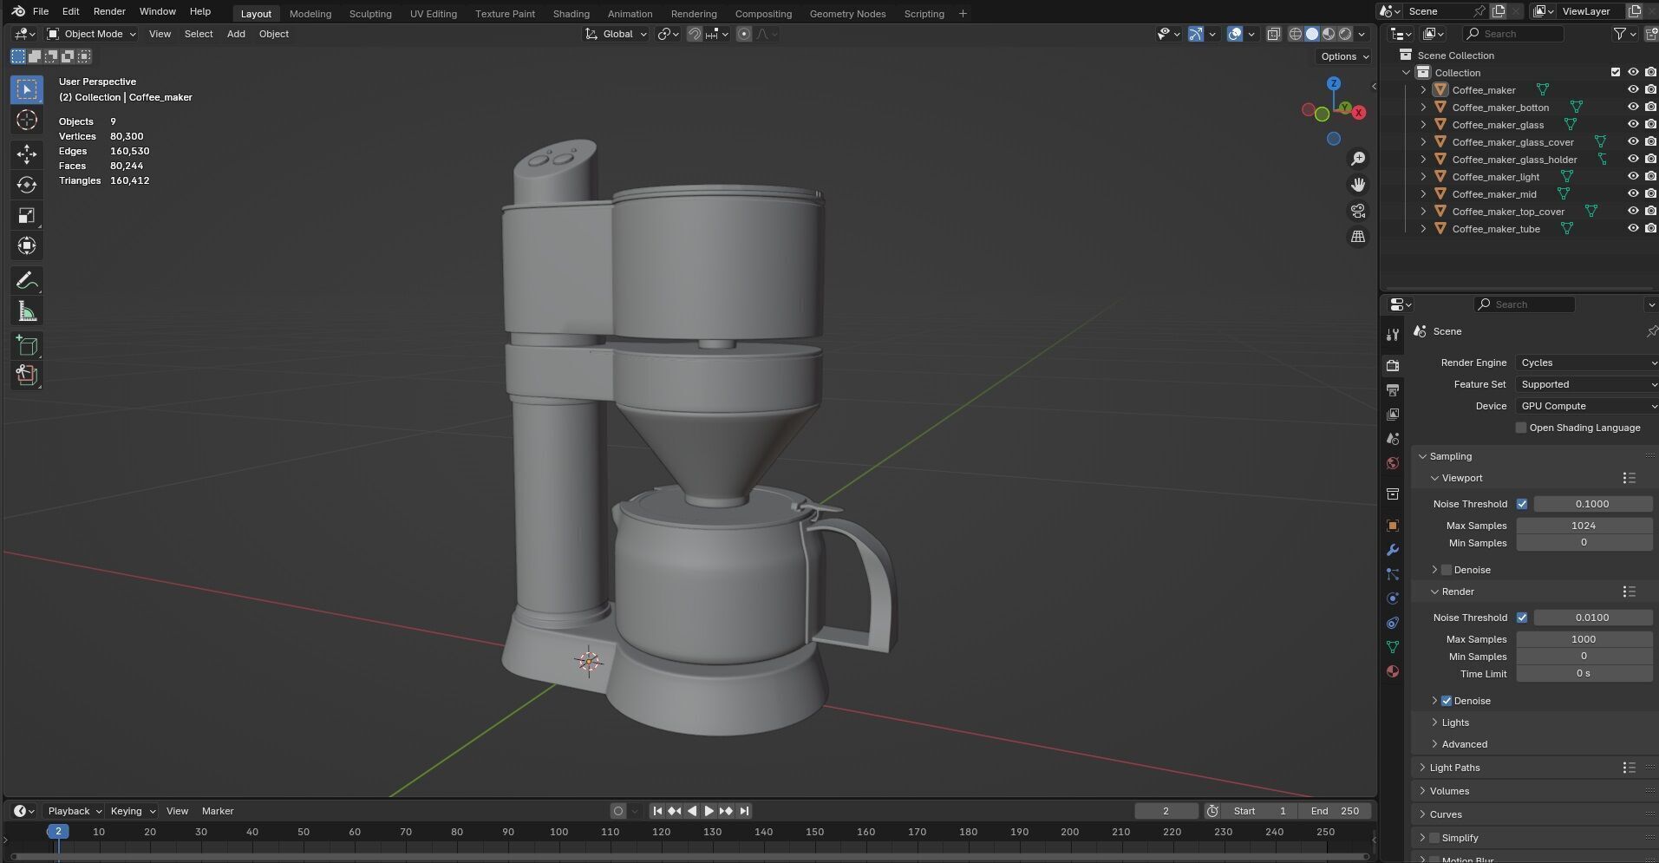Select the Scale tool
Viewport: 1659px width, 863px height.
pyautogui.click(x=27, y=215)
